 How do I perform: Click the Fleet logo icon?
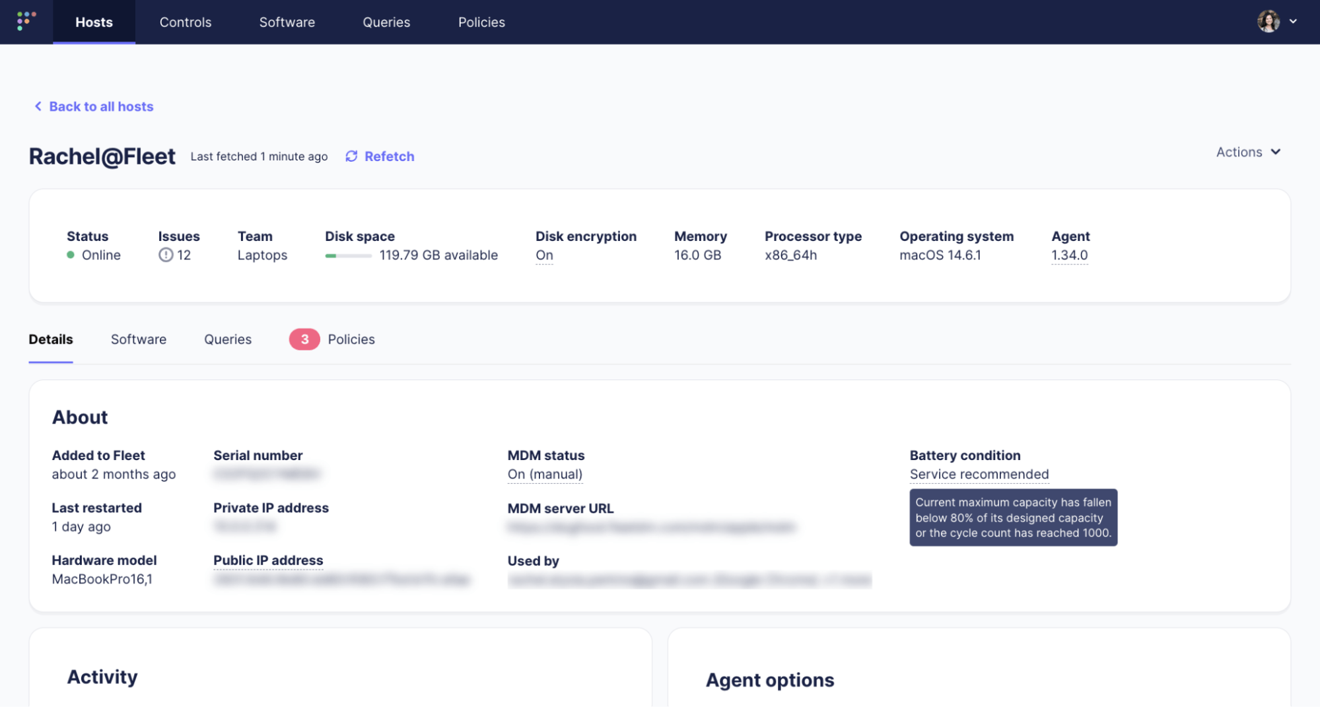pyautogui.click(x=26, y=21)
